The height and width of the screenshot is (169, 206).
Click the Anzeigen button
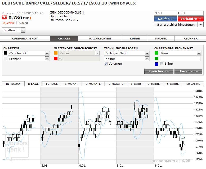click(189, 71)
